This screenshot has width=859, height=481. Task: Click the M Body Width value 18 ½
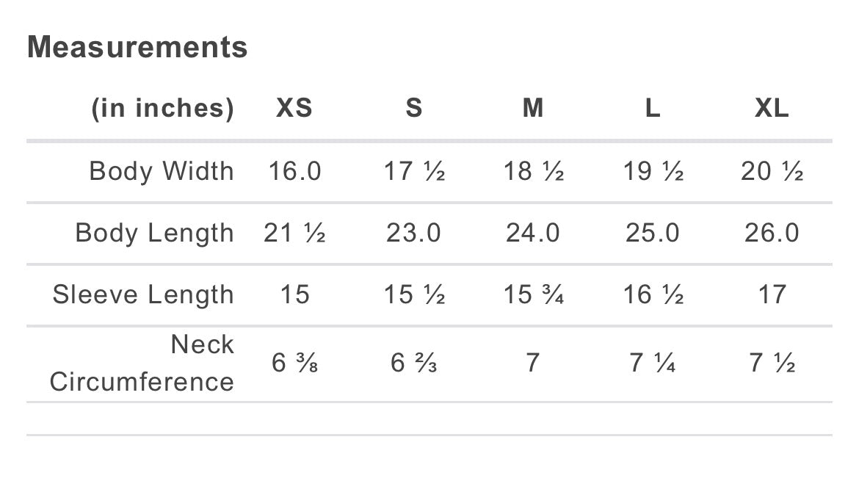(533, 171)
